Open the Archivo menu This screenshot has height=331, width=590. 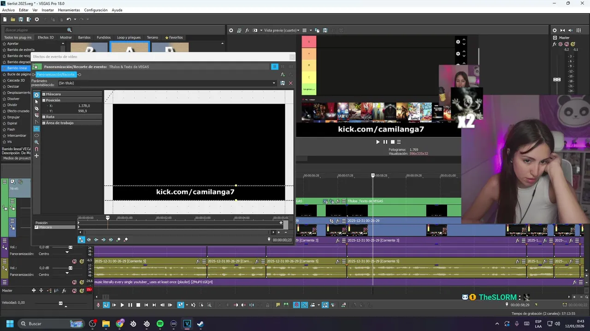coord(8,10)
